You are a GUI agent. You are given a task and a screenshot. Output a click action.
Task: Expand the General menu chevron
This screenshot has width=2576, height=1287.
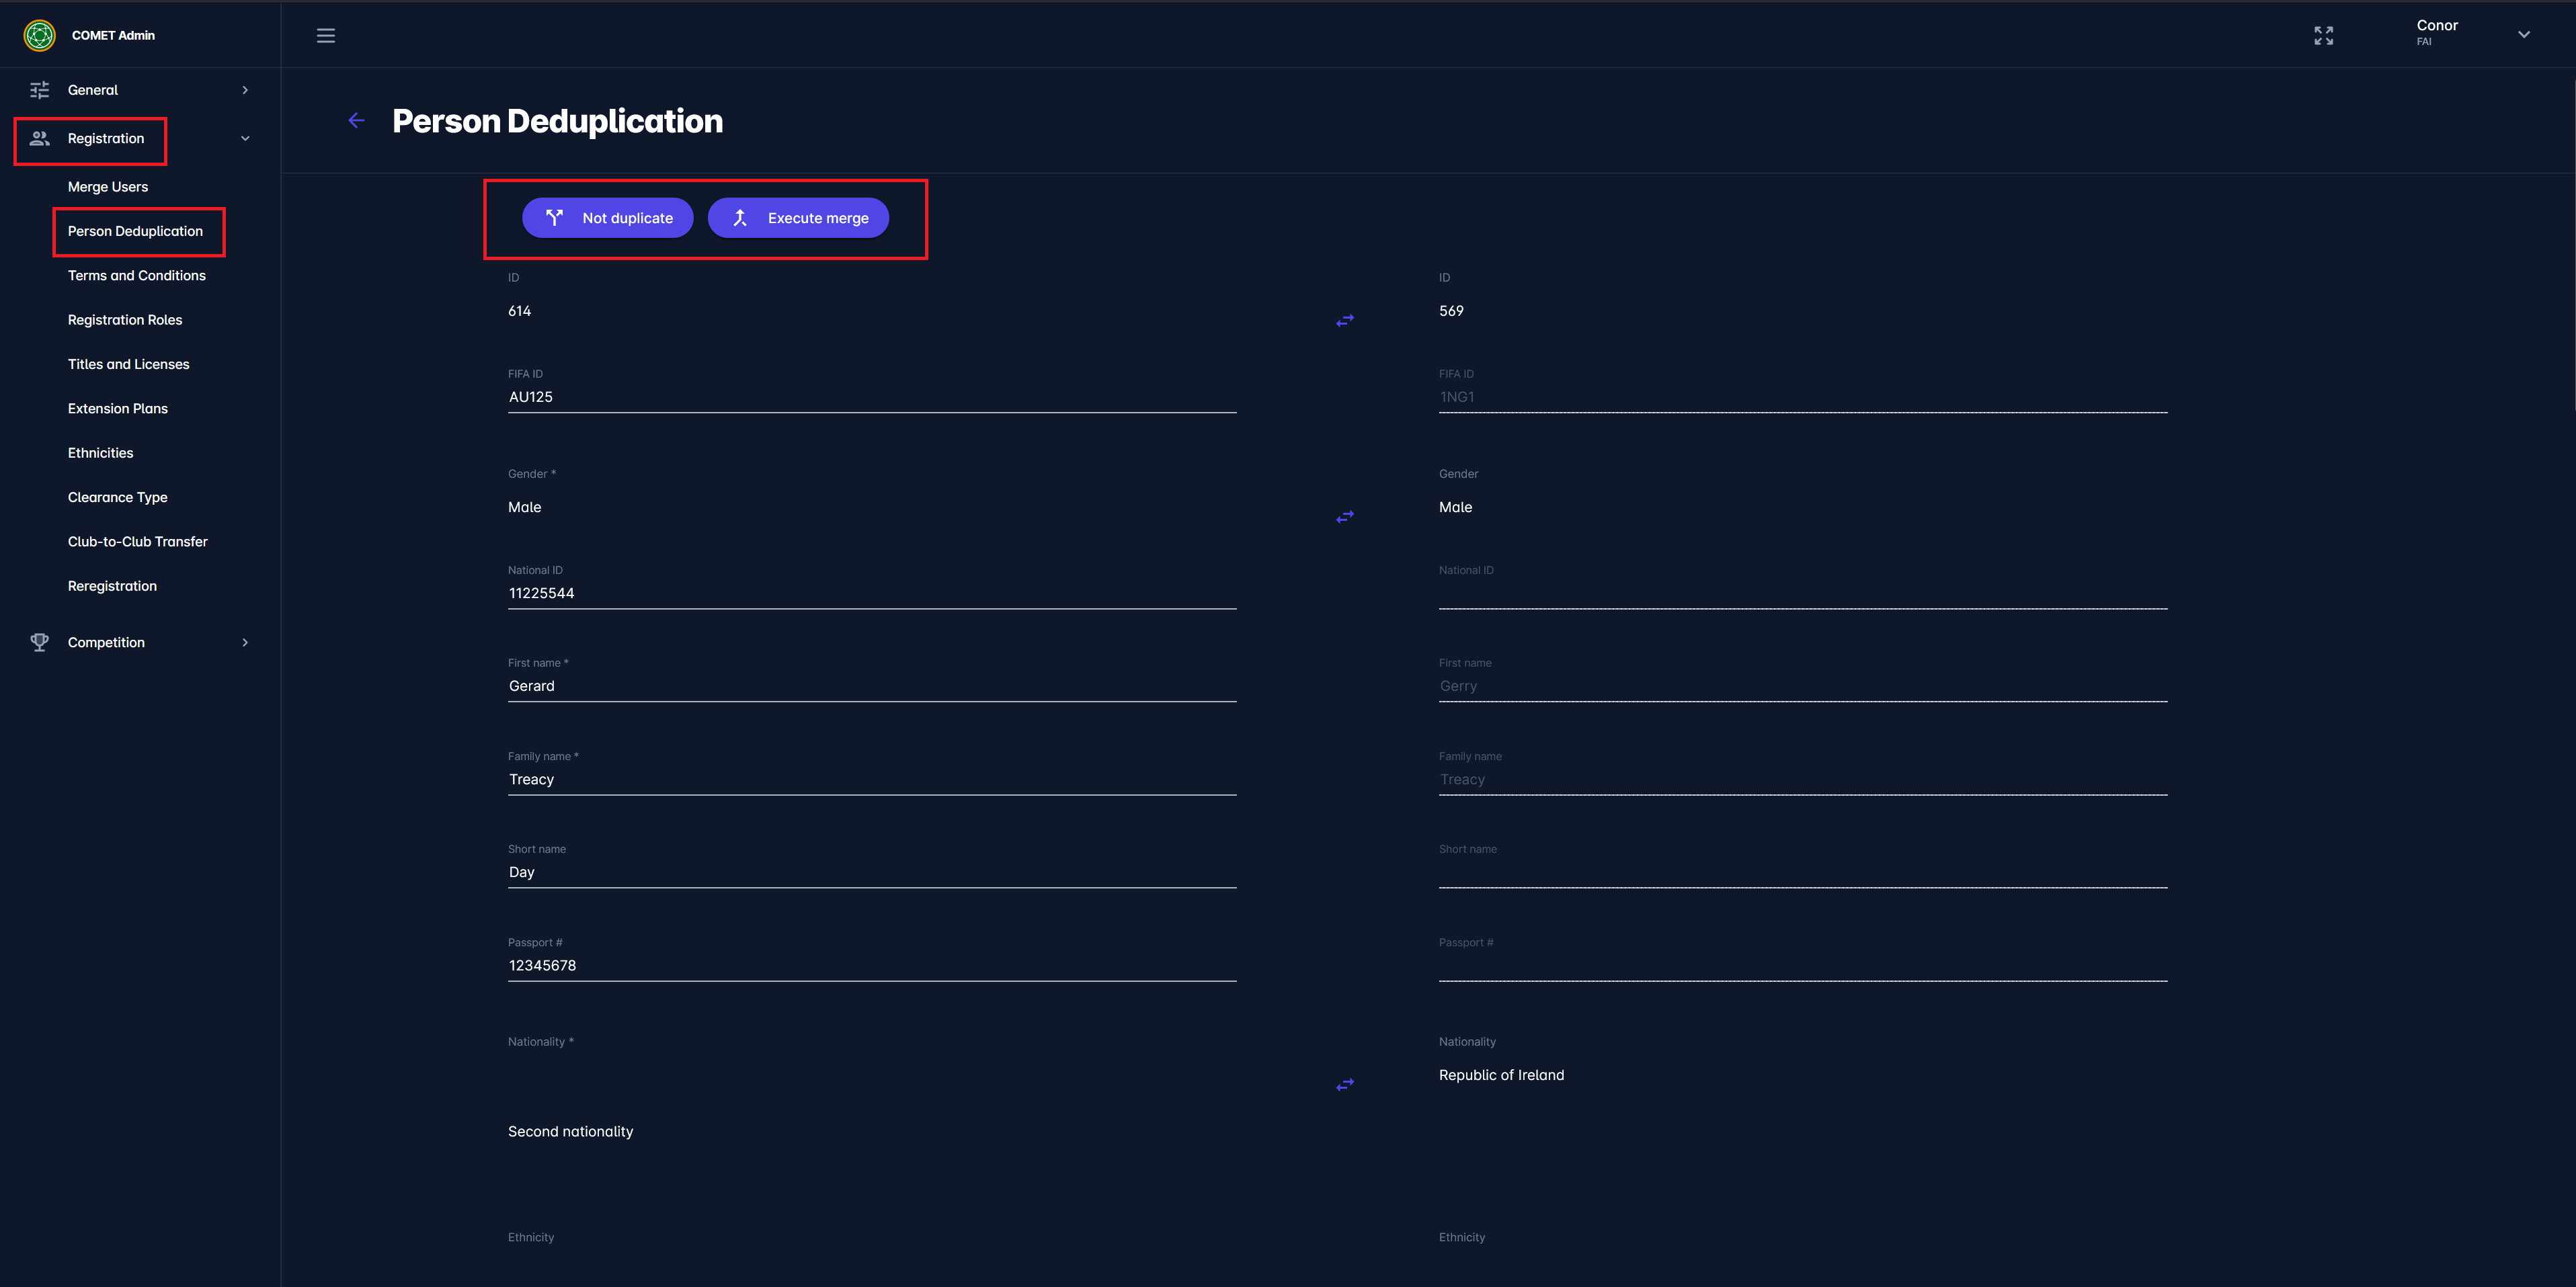(245, 90)
